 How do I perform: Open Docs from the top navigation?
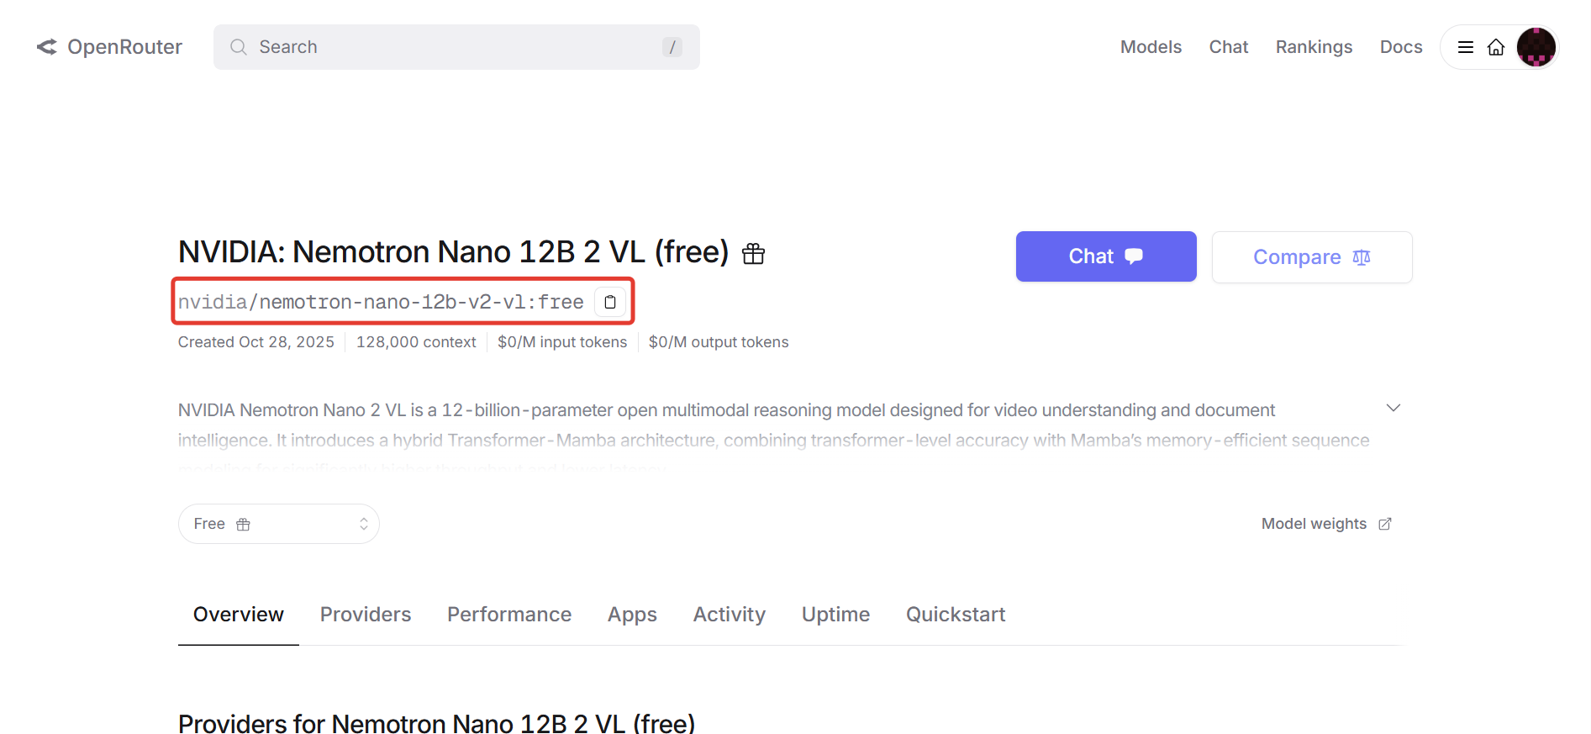[x=1400, y=47]
